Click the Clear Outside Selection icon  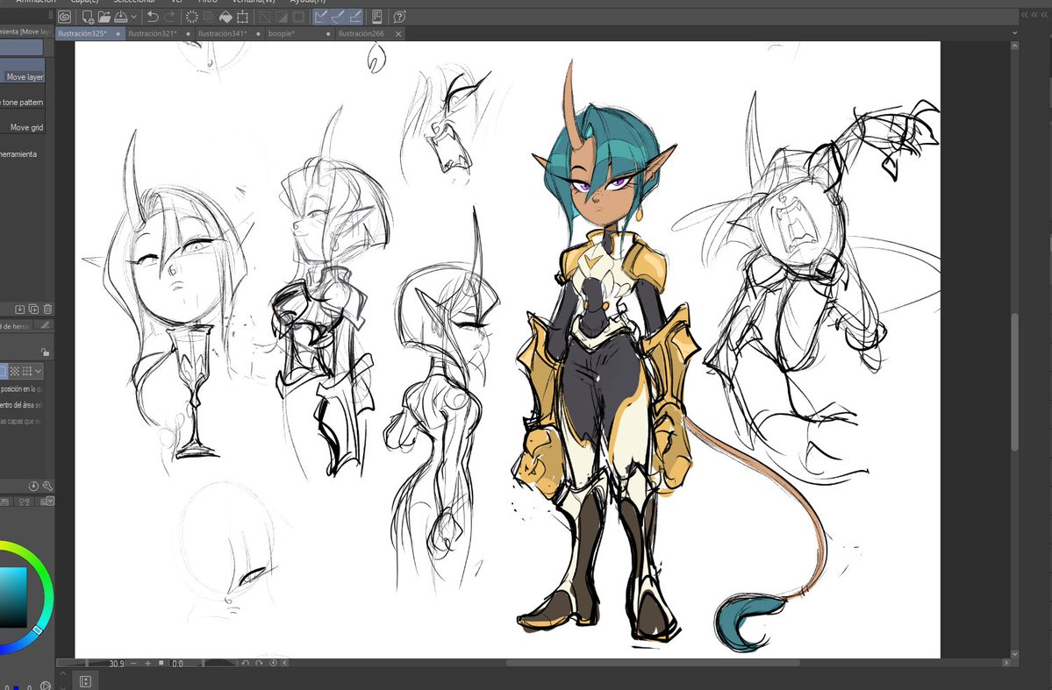click(209, 17)
